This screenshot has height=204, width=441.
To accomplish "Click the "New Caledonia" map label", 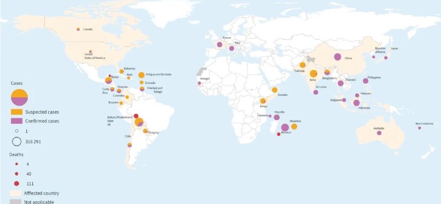I will [424, 124].
